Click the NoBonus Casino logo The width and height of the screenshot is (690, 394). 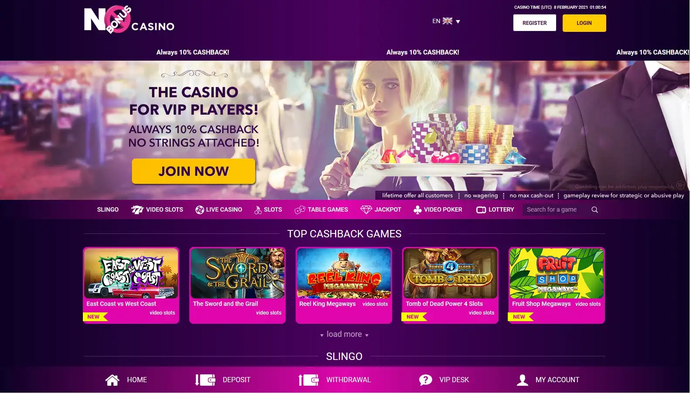[129, 20]
